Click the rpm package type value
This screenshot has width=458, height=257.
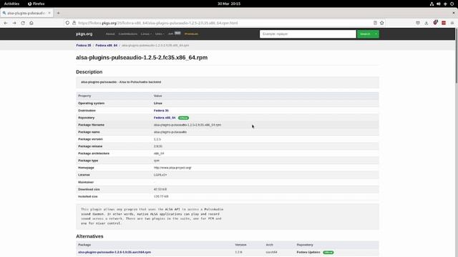tap(157, 161)
